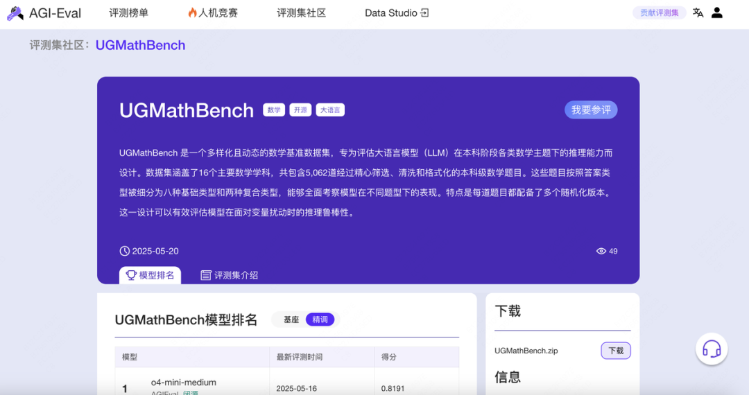Click the 贡献评测集 button
This screenshot has height=395, width=749.
pos(660,13)
